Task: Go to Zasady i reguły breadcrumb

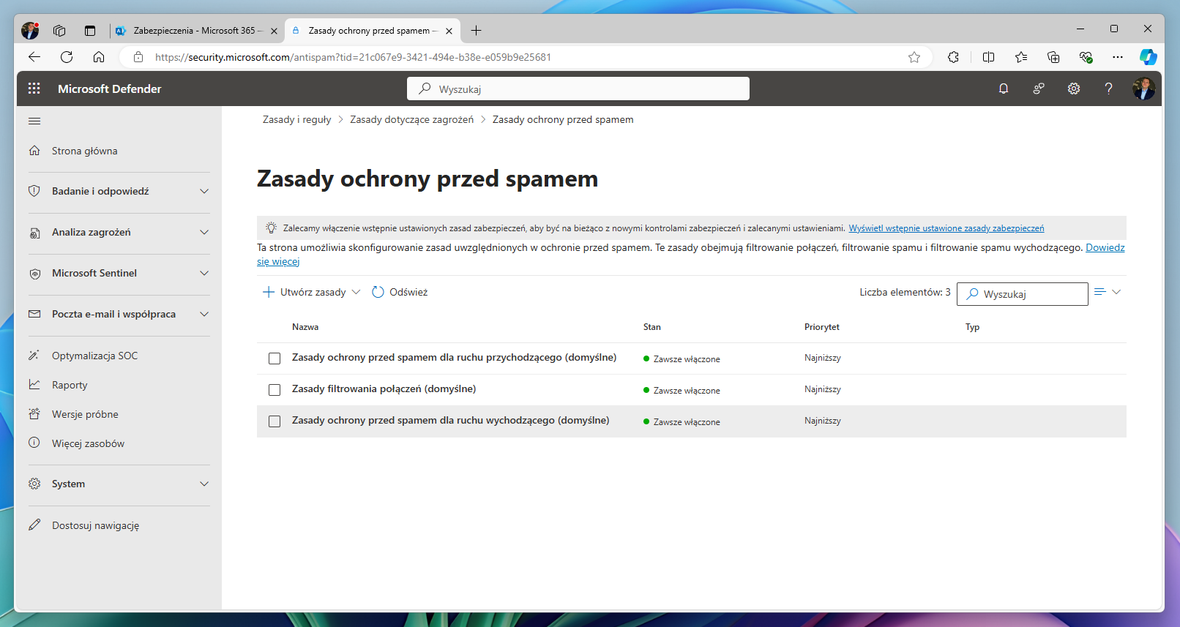Action: pos(296,119)
